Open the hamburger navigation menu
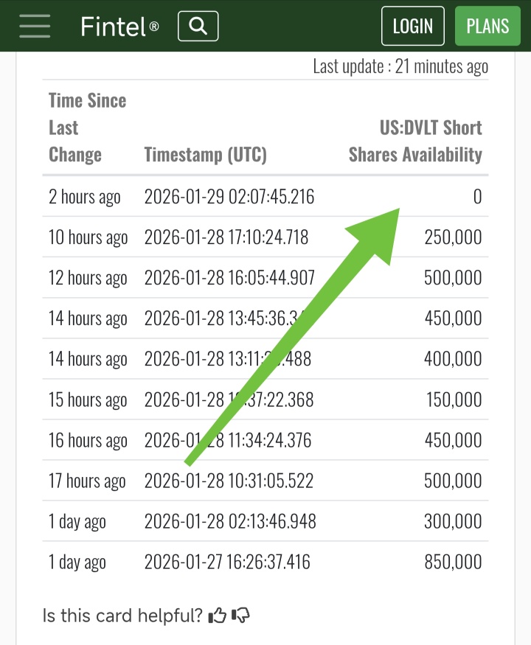Viewport: 531px width, 645px height. (35, 26)
